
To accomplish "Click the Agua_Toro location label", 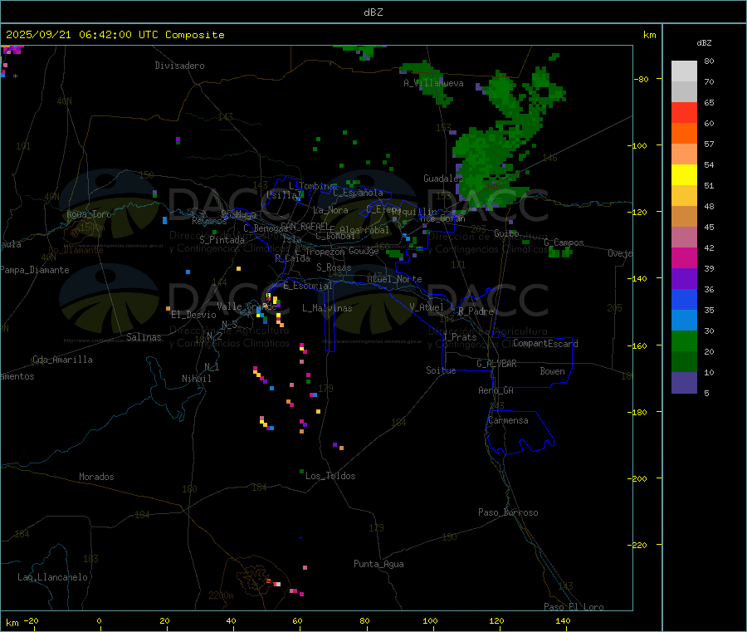I will [x=89, y=214].
